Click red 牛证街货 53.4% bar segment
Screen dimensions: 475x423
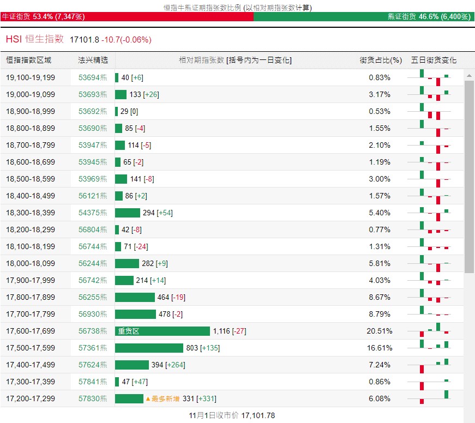click(127, 16)
